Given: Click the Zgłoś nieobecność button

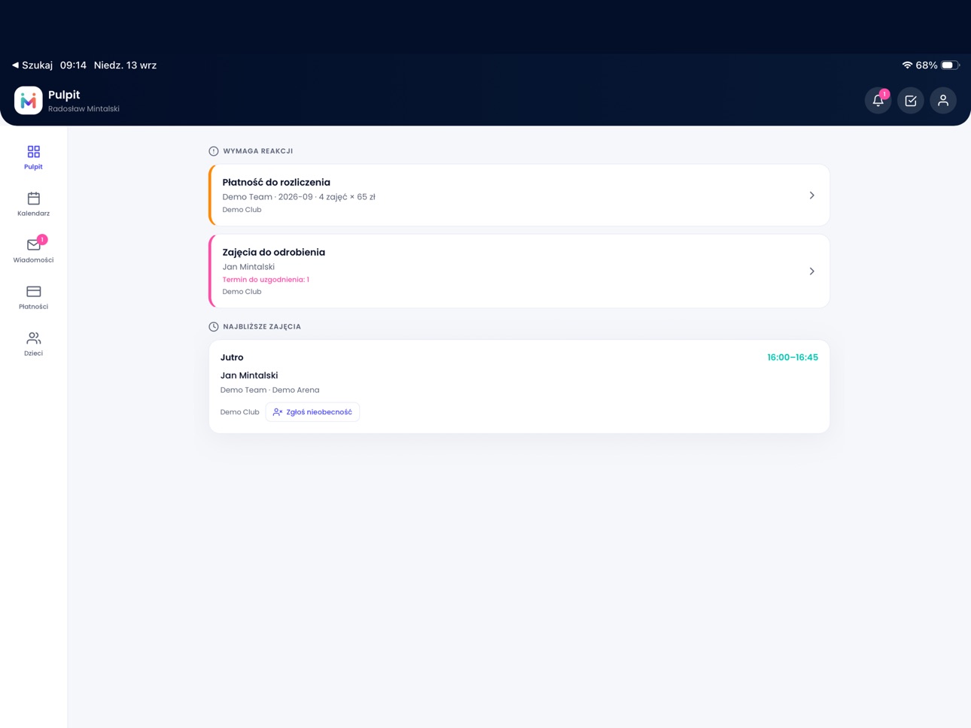Looking at the screenshot, I should 312,412.
